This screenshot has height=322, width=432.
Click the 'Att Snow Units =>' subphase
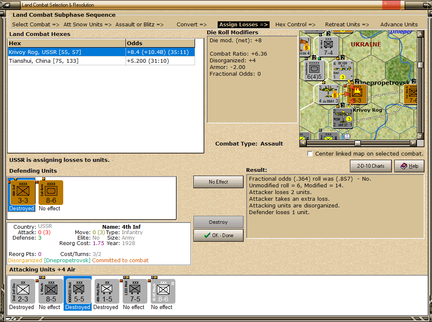(87, 25)
